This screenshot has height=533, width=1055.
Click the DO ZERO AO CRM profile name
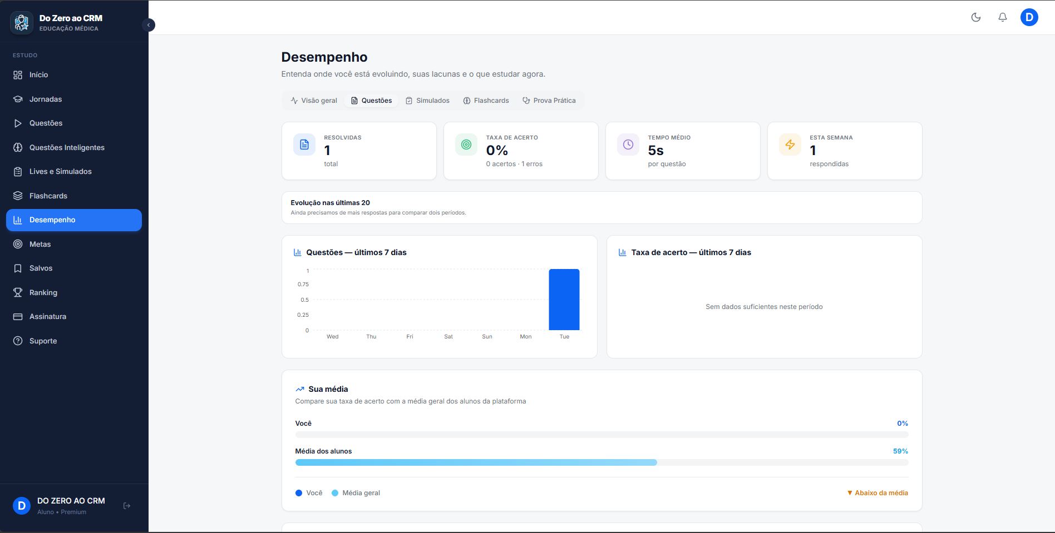pyautogui.click(x=71, y=501)
